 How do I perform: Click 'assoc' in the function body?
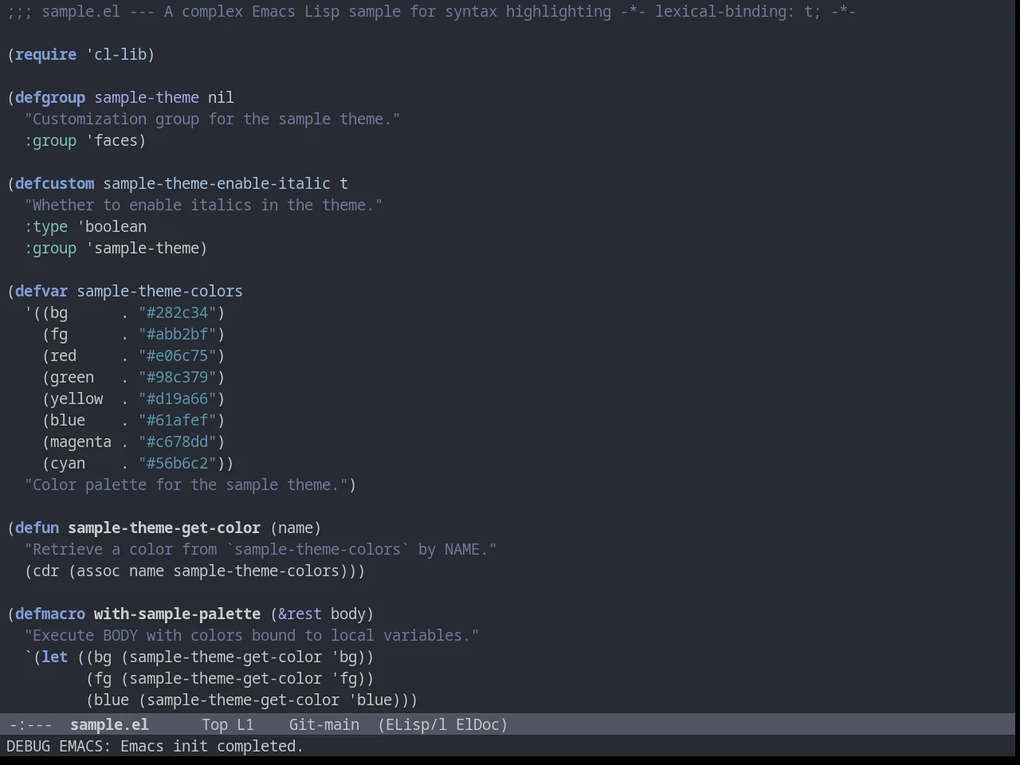point(98,571)
